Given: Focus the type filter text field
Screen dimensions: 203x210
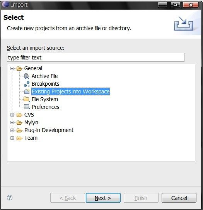Looking at the screenshot, I should [96, 58].
